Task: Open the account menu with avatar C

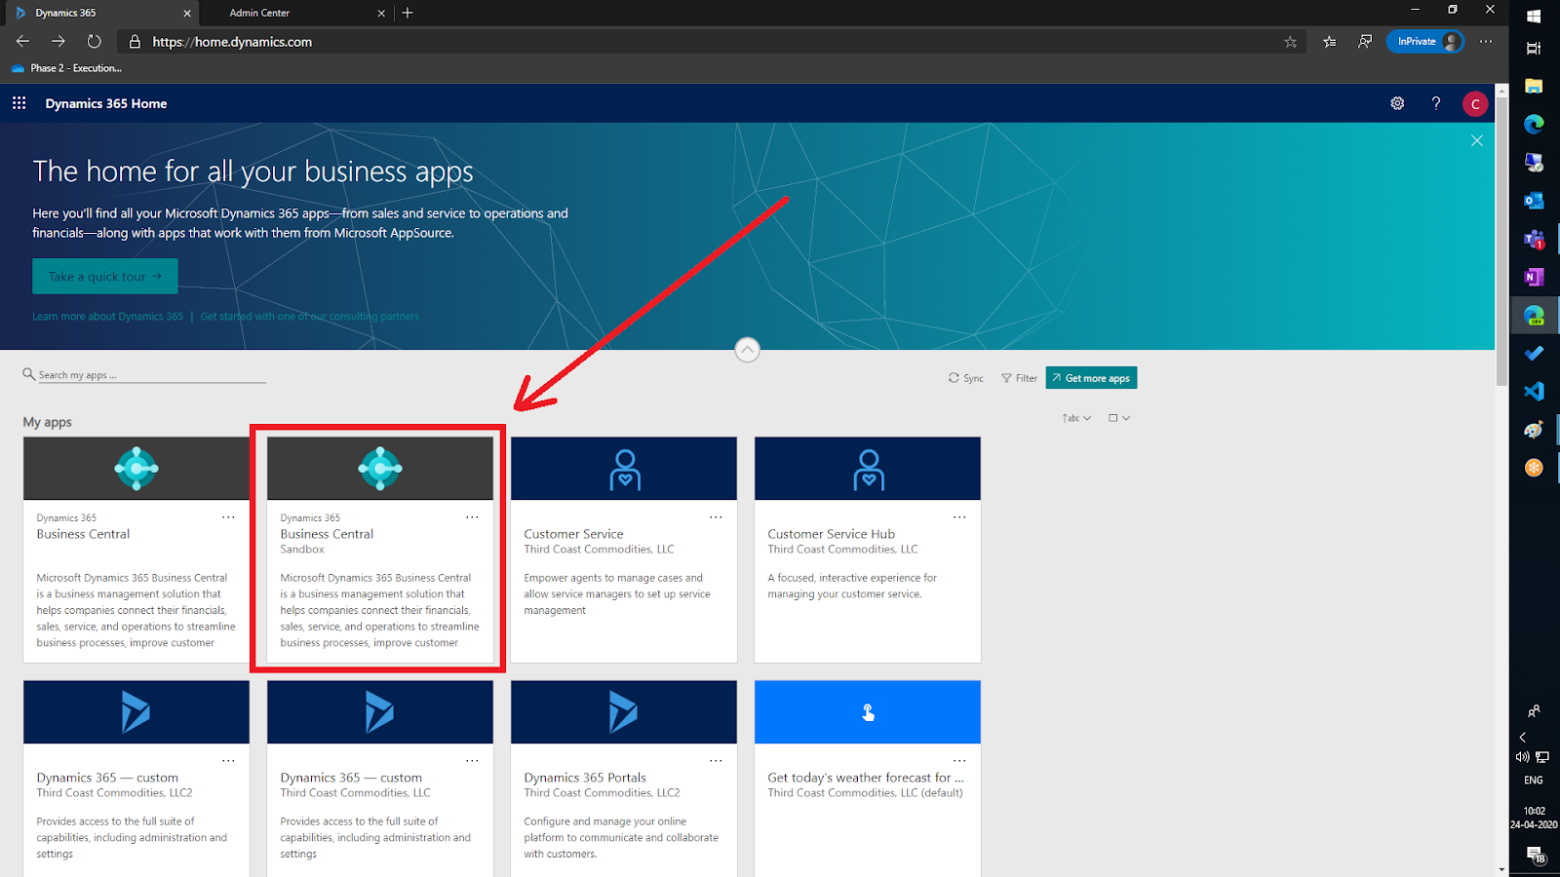Action: point(1475,104)
